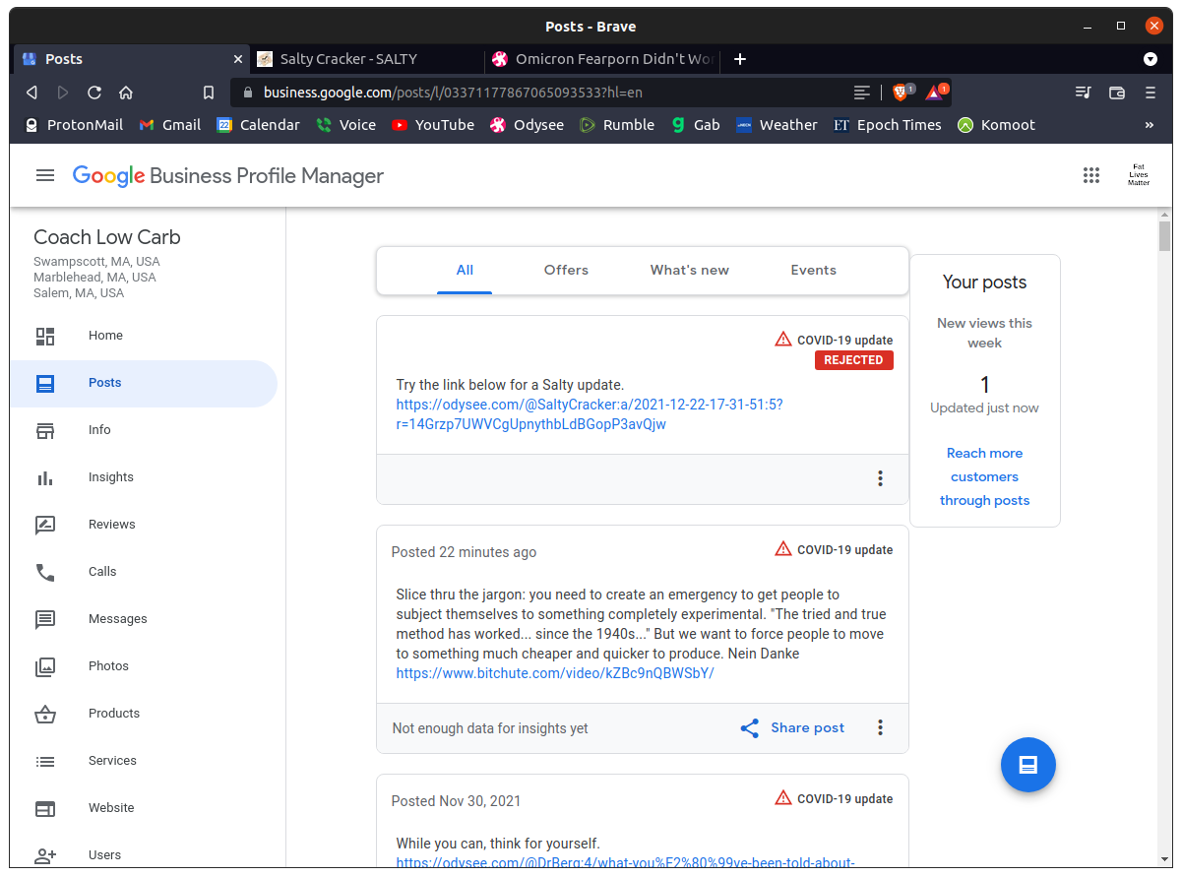Open the Google apps grid
Screen dimensions: 1182x877
pyautogui.click(x=1090, y=175)
